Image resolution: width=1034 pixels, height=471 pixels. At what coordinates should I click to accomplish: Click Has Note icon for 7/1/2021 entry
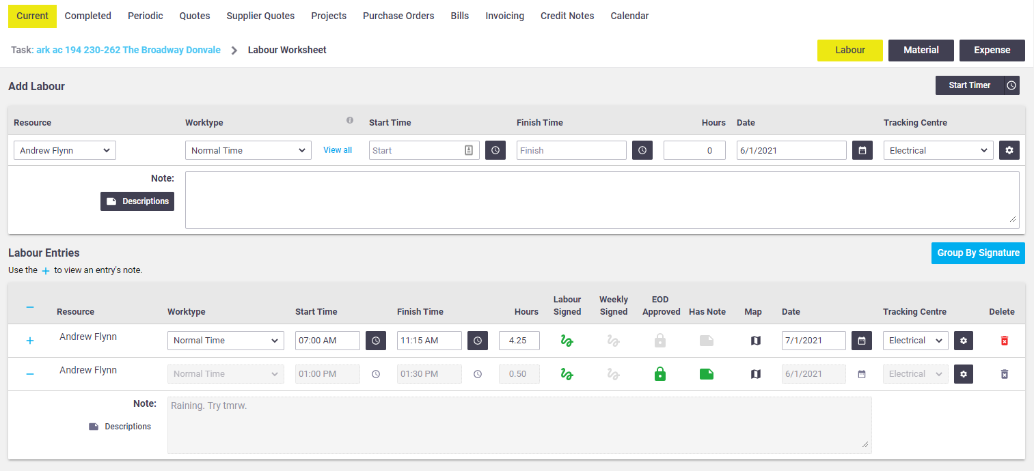pyautogui.click(x=707, y=341)
